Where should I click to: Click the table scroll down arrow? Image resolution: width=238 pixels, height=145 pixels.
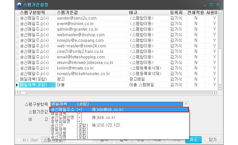tap(220, 87)
